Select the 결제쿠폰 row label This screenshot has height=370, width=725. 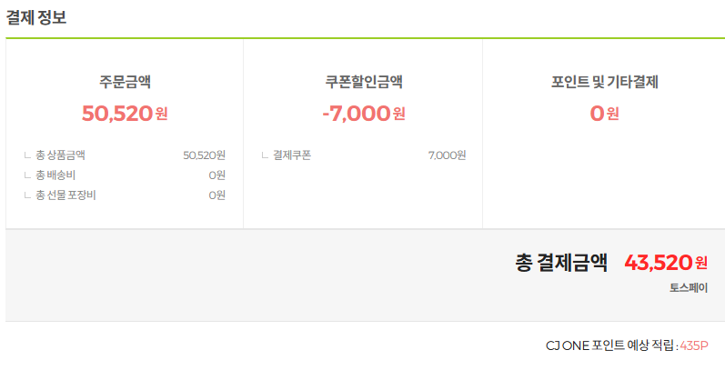292,155
